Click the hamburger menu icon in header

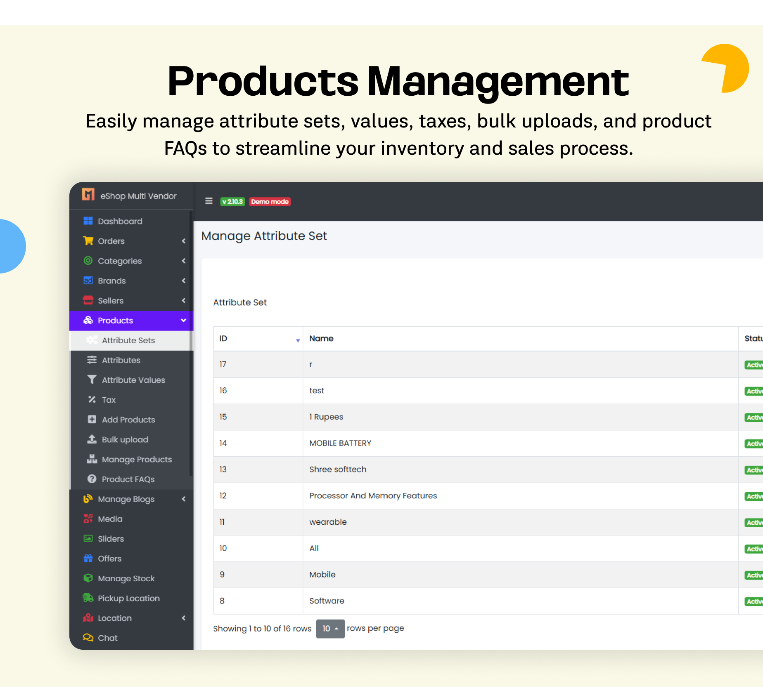pyautogui.click(x=209, y=201)
